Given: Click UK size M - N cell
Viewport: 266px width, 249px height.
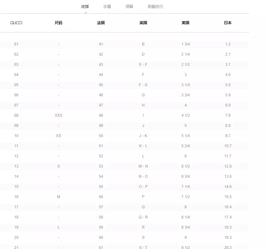Looking at the screenshot, I should pos(143,166).
